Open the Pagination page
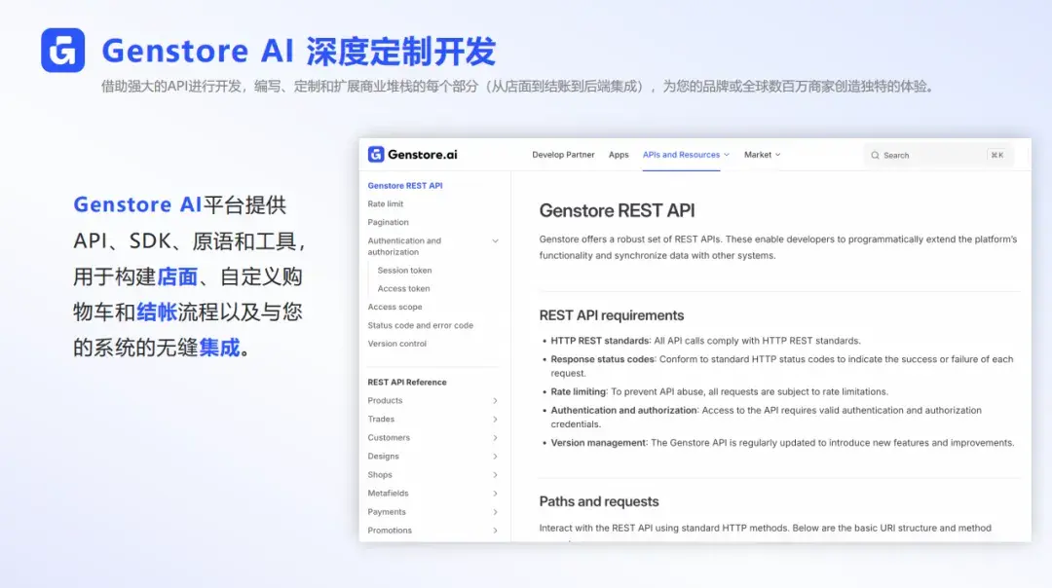Screen dimensions: 1052x588 click(388, 222)
